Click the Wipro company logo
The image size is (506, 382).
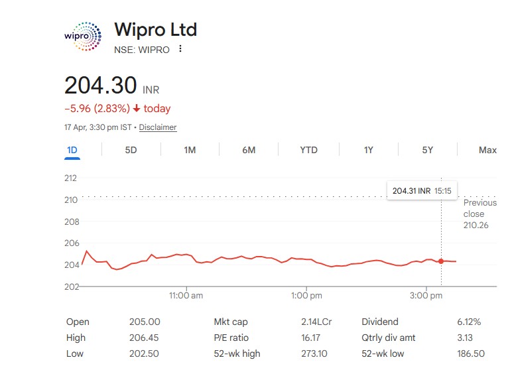pyautogui.click(x=83, y=36)
